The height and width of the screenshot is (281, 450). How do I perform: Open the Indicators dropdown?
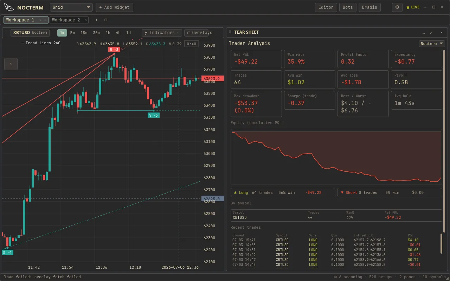(162, 33)
